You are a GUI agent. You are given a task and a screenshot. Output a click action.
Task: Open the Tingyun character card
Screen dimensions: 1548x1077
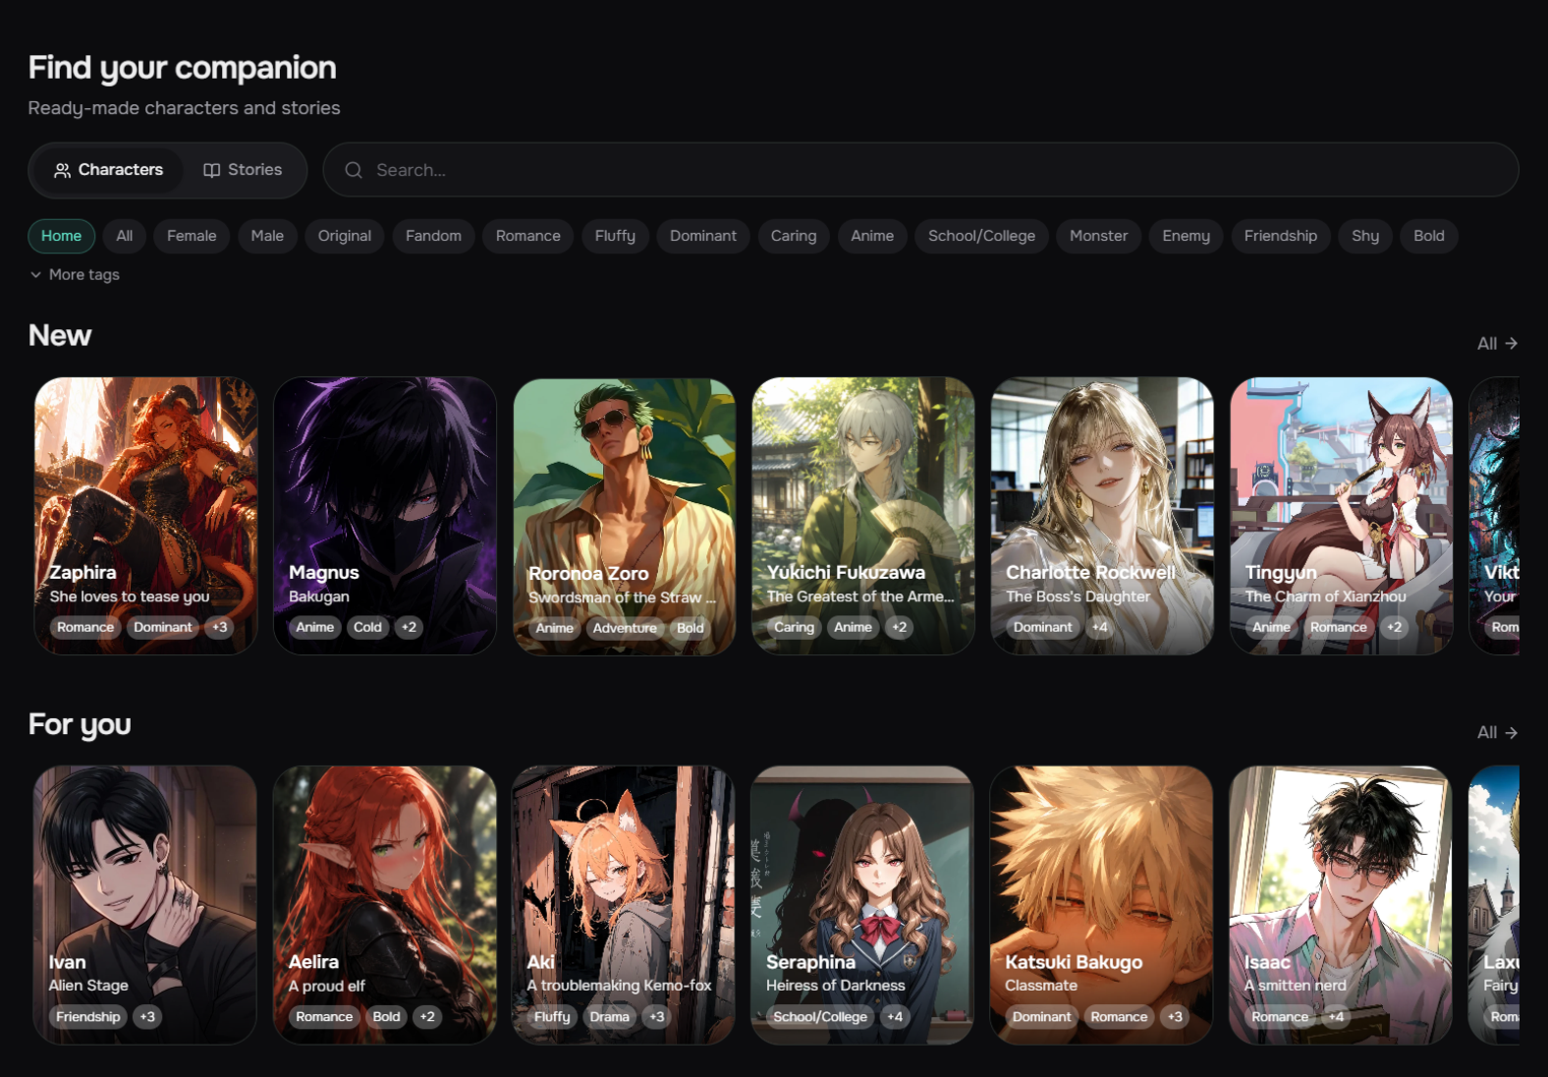pyautogui.click(x=1342, y=516)
